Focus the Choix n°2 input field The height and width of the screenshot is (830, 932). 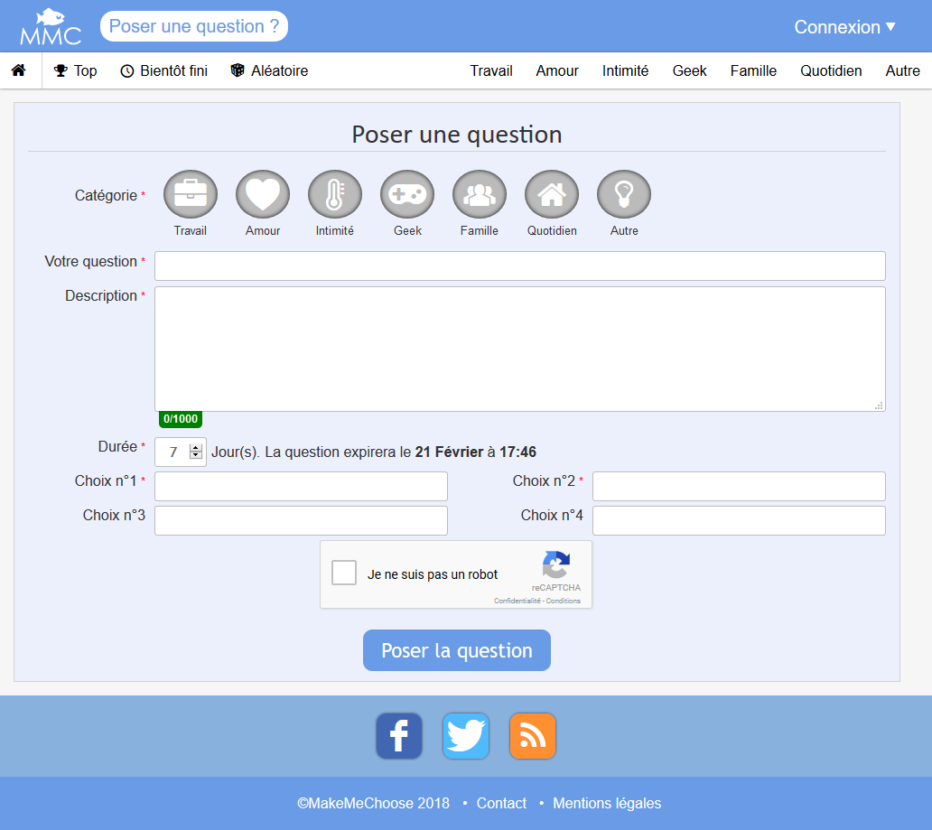(739, 486)
